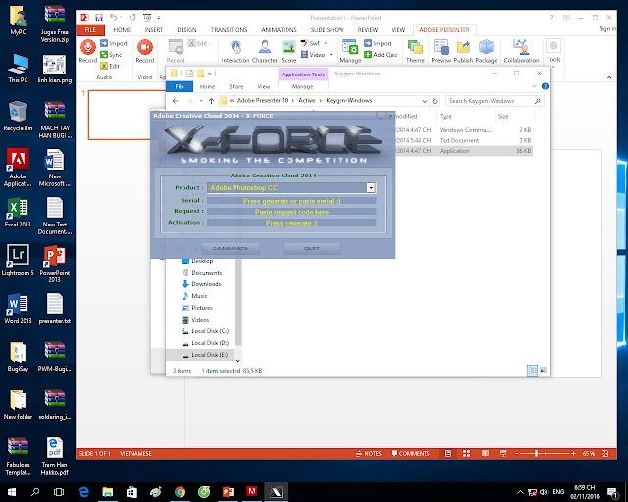628x502 pixels.
Task: Click Save icon in PowerPoint title bar
Action: [x=99, y=18]
